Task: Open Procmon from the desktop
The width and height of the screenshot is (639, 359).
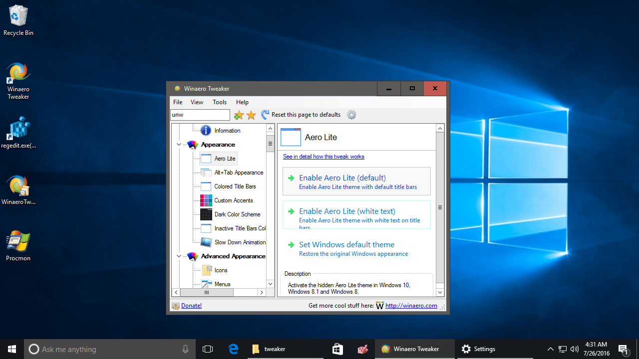Action: [18, 240]
